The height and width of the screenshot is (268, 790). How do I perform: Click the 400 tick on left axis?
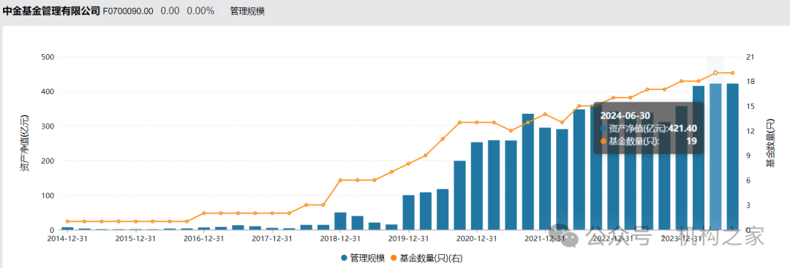tap(48, 91)
